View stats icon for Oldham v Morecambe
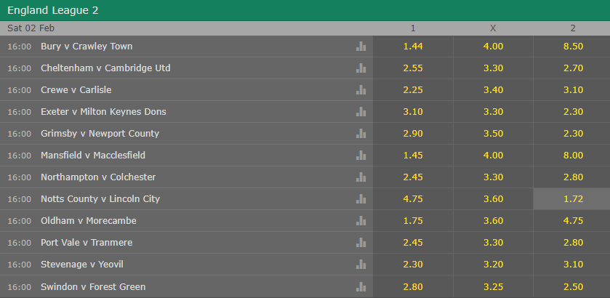The image size is (610, 298). (x=361, y=221)
